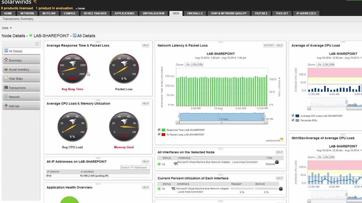Open HELP for Application Health Overview

pyautogui.click(x=146, y=187)
